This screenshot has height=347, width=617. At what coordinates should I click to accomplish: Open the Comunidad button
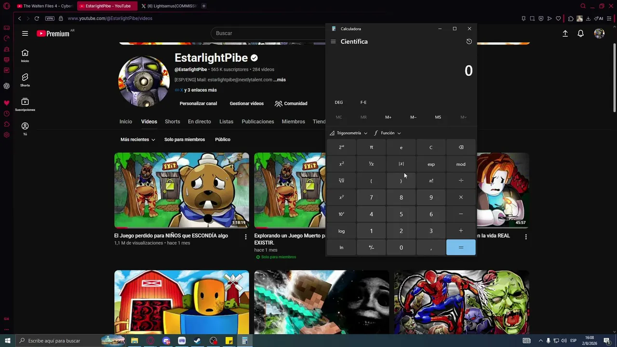[291, 104]
